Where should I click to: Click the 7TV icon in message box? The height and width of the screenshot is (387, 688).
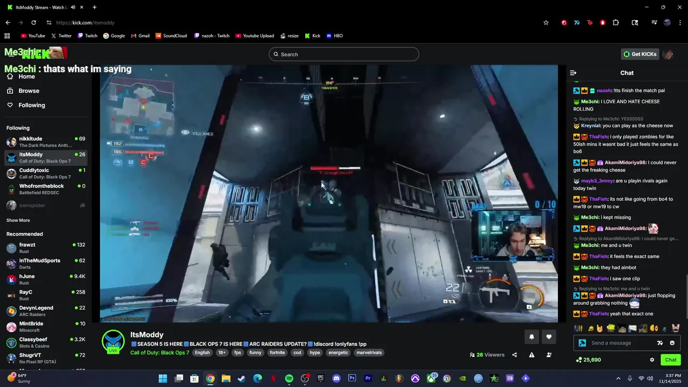tap(660, 343)
